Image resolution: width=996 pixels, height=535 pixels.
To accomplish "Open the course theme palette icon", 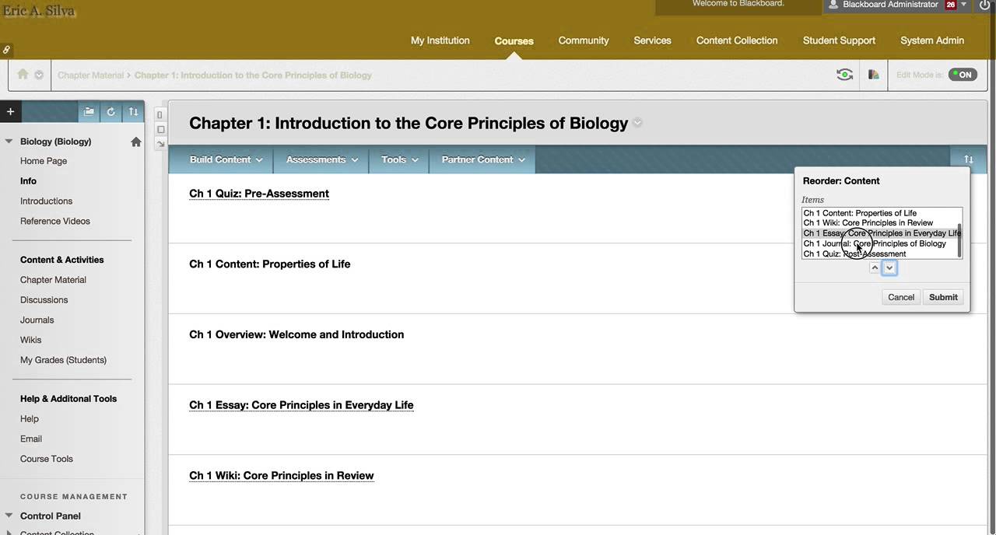I will point(873,75).
